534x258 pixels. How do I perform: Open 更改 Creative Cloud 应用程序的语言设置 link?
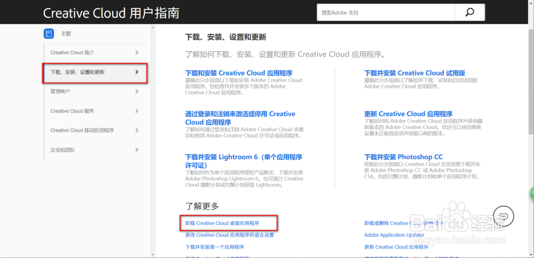coord(229,235)
